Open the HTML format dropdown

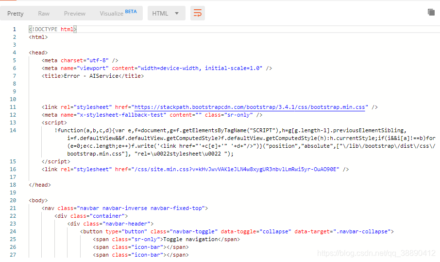167,13
